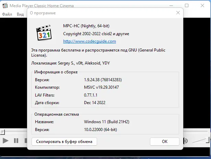Image resolution: width=211 pixels, height=159 pixels.
Task: Click the MPC-HC 321 clapperboard logo
Action: pos(44,33)
